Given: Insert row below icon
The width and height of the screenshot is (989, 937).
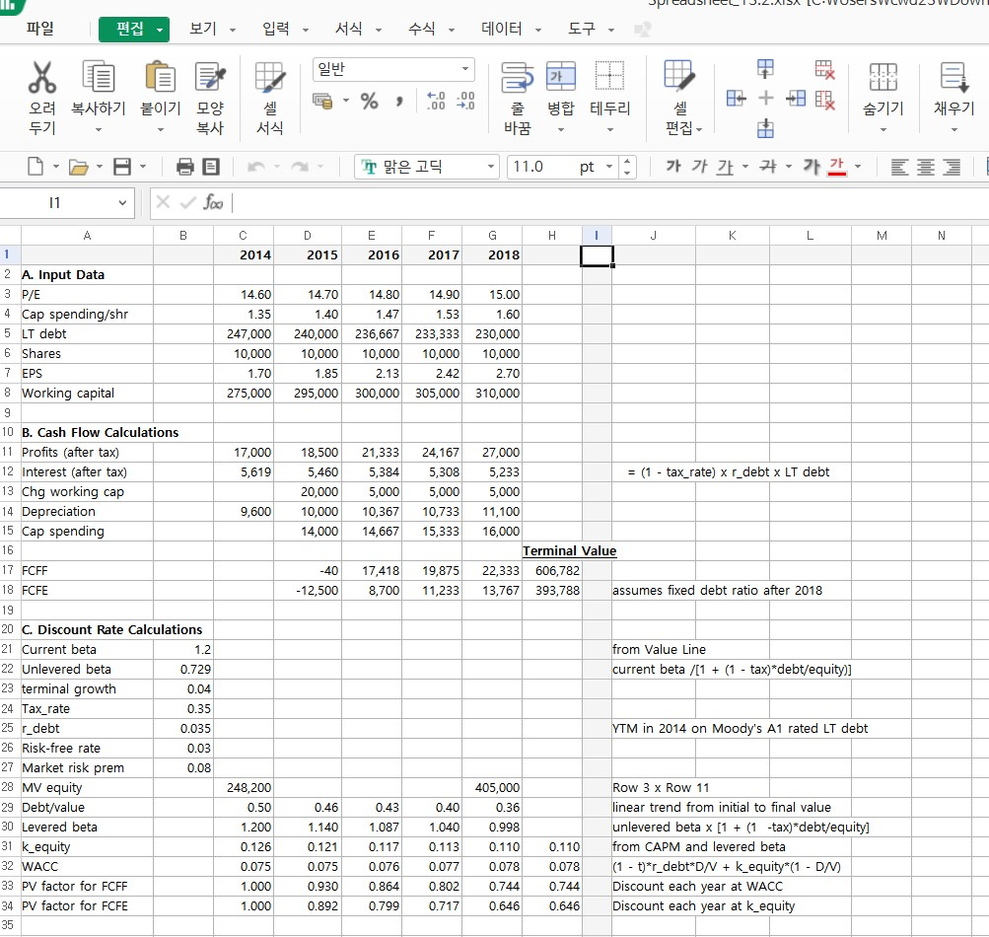Looking at the screenshot, I should (765, 128).
